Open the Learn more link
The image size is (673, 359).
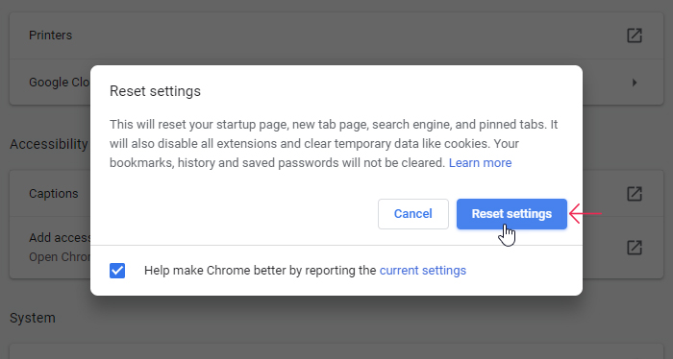tap(480, 163)
